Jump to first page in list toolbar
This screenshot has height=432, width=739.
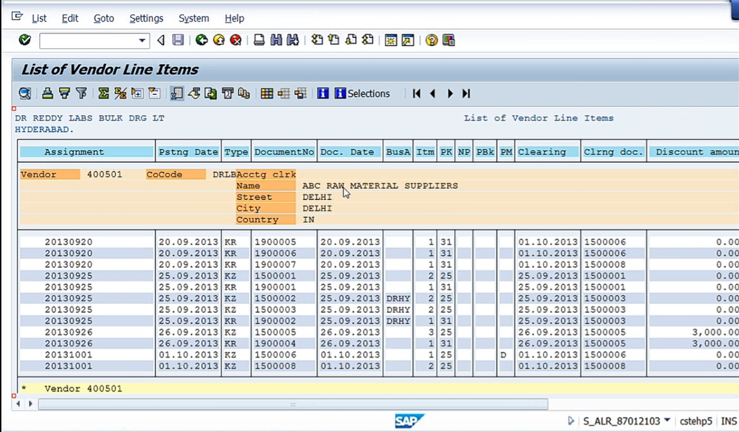coord(416,93)
